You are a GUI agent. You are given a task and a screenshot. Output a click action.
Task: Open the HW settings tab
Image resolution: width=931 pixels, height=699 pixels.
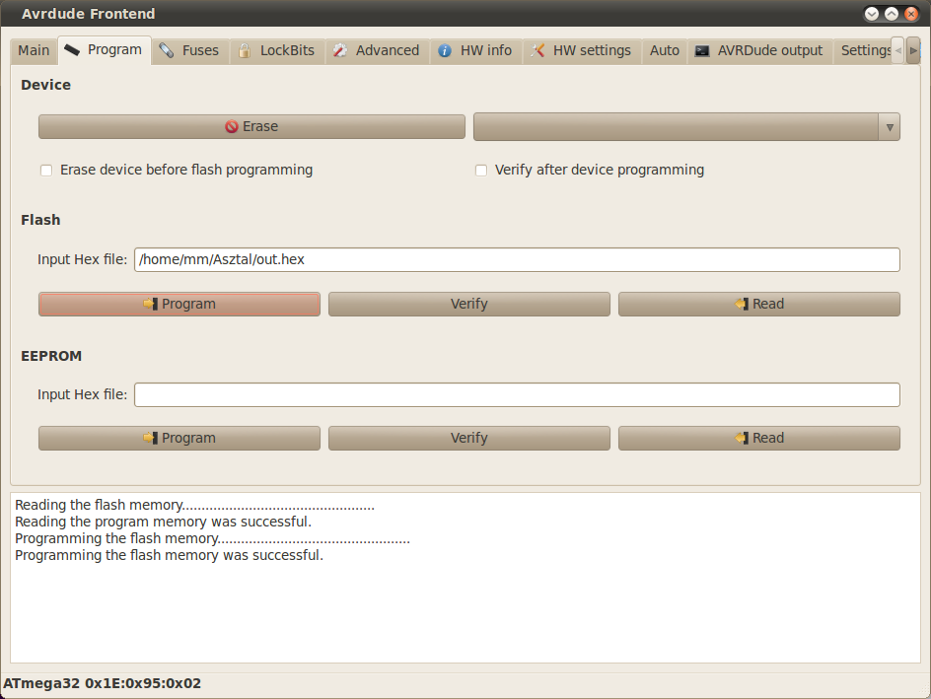(x=581, y=51)
